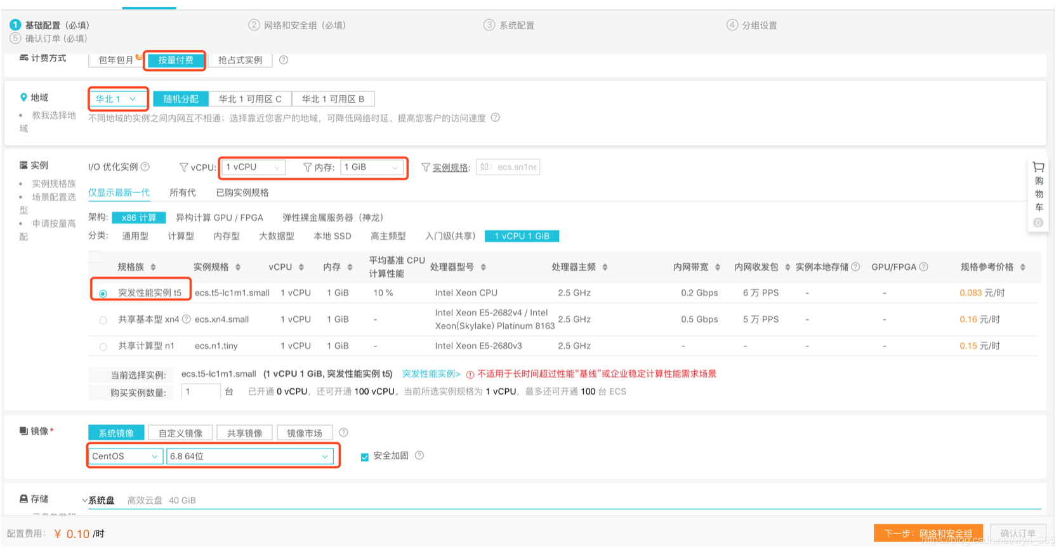Click the help icon after region description text
Image resolution: width=1061 pixels, height=552 pixels.
[496, 117]
